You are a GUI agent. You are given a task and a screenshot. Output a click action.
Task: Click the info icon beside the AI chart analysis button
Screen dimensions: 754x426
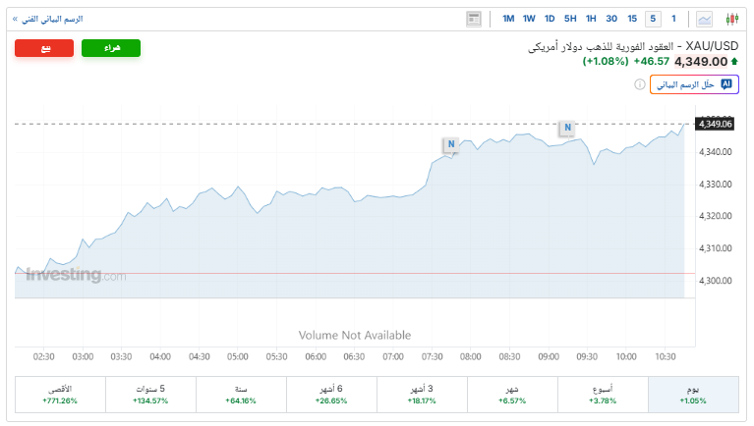click(640, 85)
